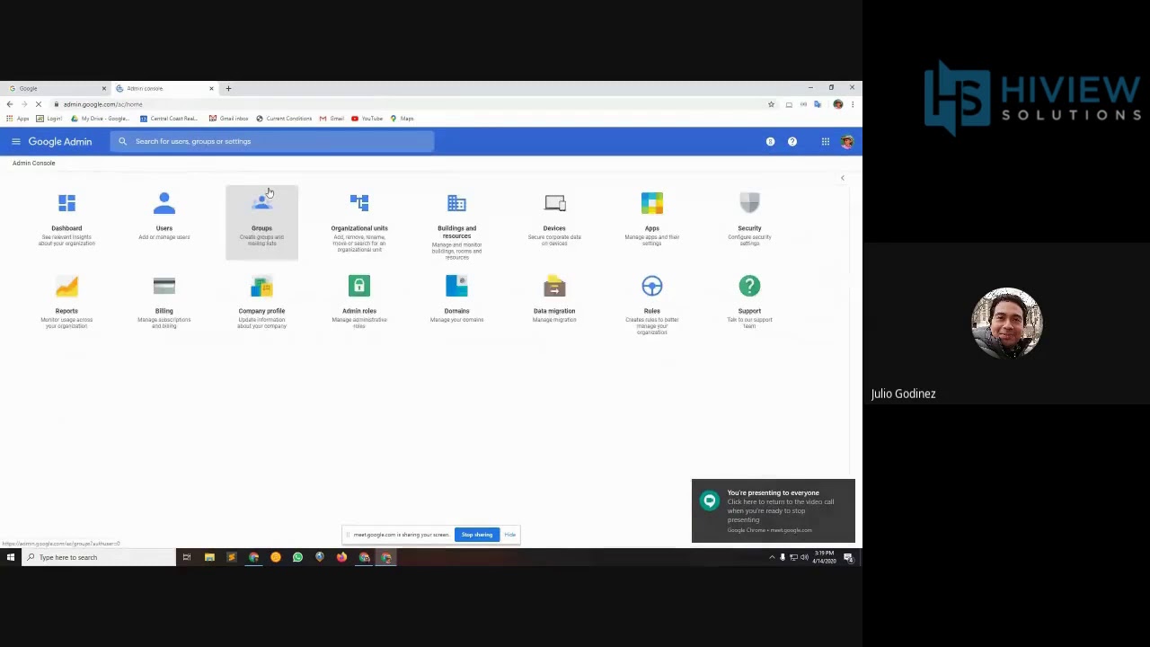Image resolution: width=1150 pixels, height=647 pixels.
Task: Open the Support tile
Action: click(749, 304)
